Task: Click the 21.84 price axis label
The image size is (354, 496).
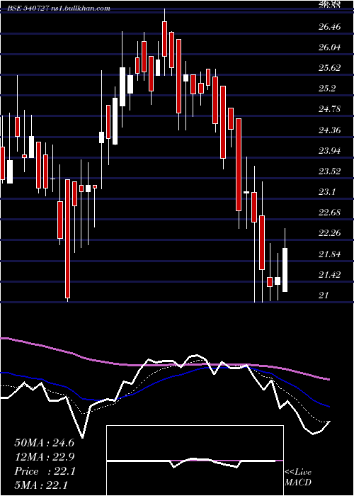Action: tap(329, 254)
